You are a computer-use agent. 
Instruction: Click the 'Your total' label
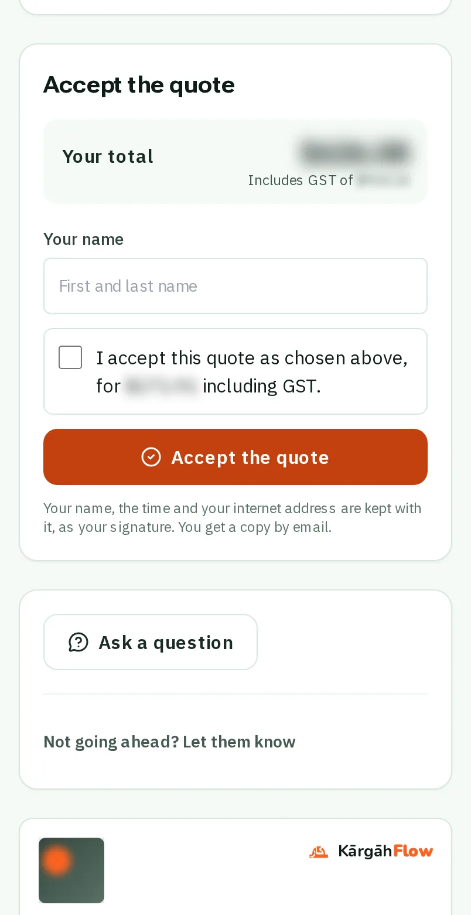click(108, 156)
